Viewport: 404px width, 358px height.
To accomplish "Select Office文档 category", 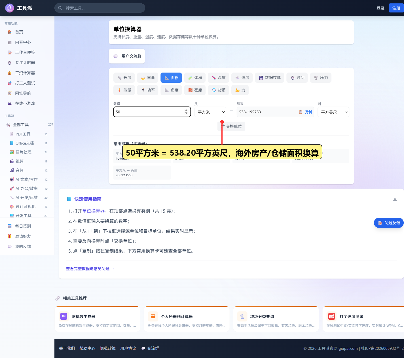I will point(28,143).
